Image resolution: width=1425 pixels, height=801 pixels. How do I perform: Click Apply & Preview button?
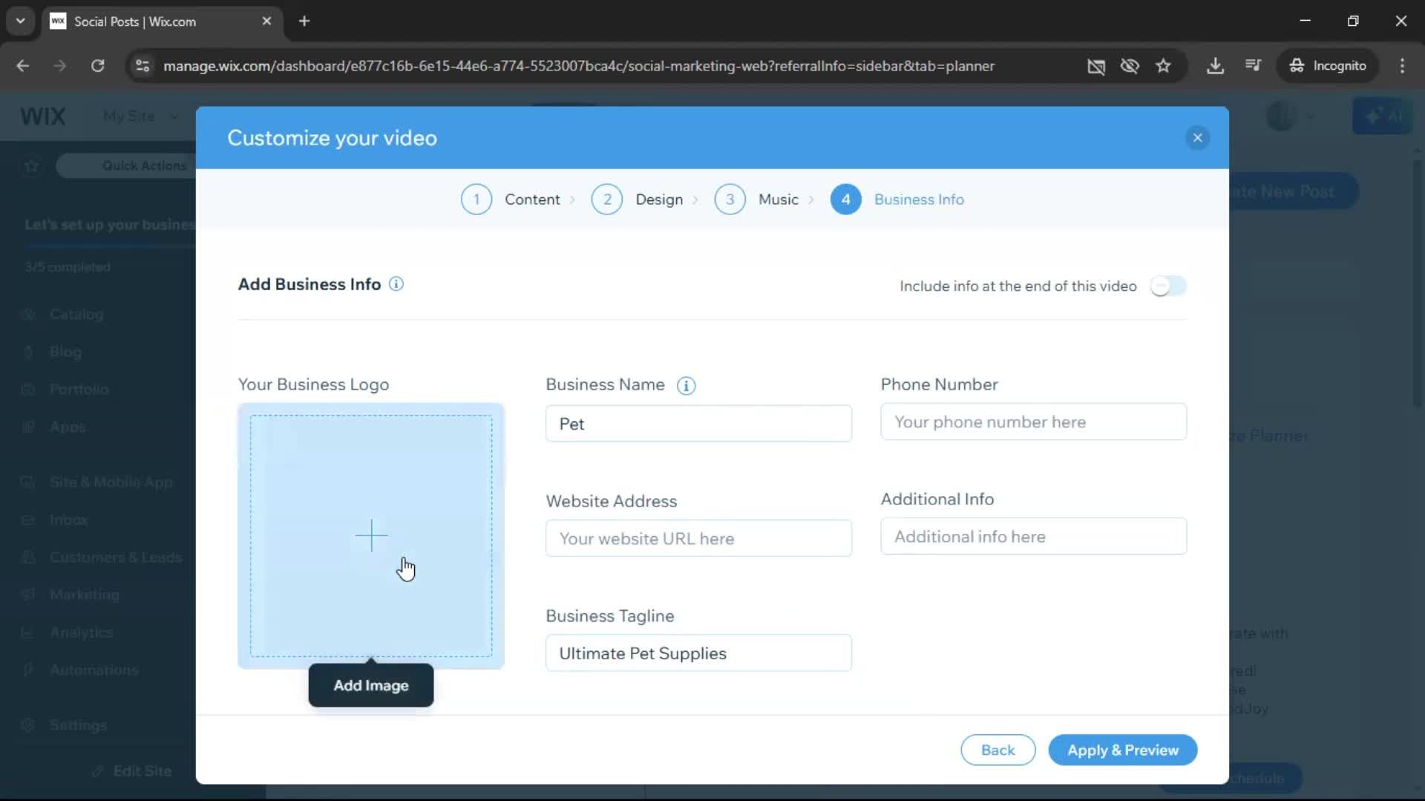(1123, 750)
